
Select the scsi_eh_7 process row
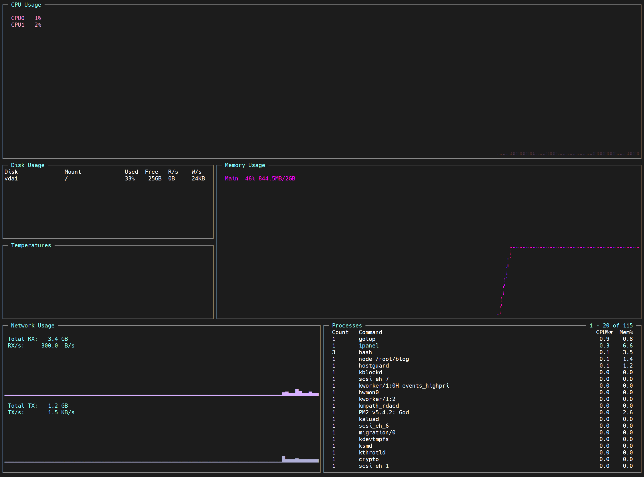pyautogui.click(x=482, y=379)
